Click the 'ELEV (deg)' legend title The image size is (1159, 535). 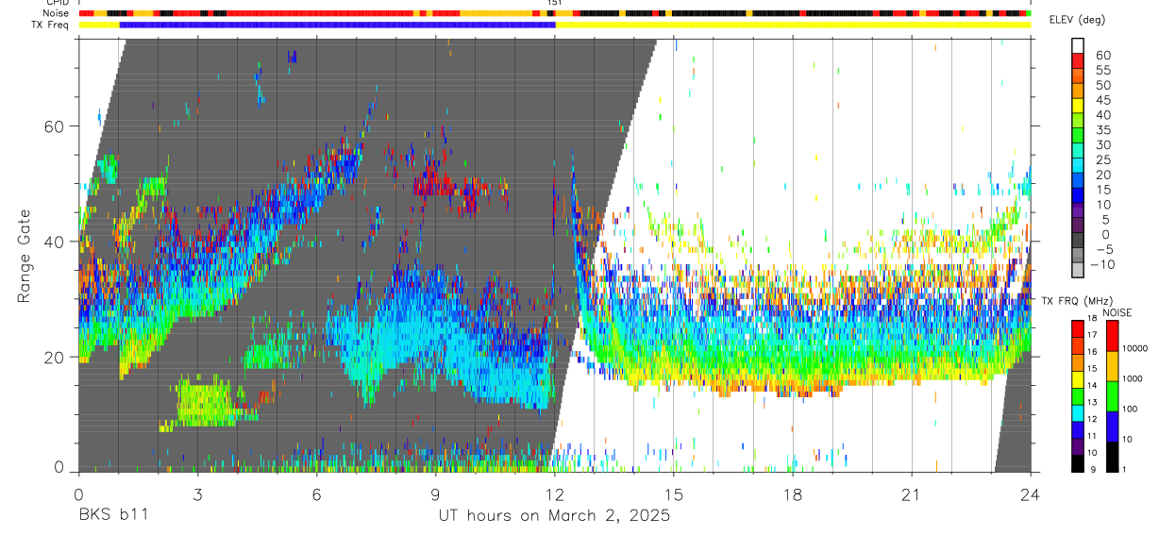click(x=1077, y=20)
